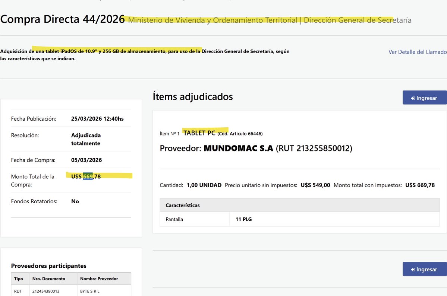This screenshot has width=447, height=296.
Task: Click the Adquisición de una tablet description text
Action: point(145,55)
